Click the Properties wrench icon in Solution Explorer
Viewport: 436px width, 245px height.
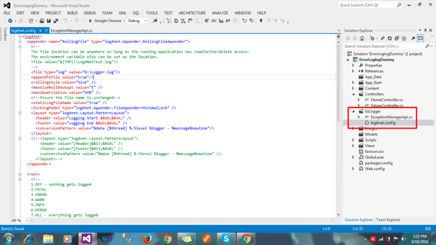point(413,38)
